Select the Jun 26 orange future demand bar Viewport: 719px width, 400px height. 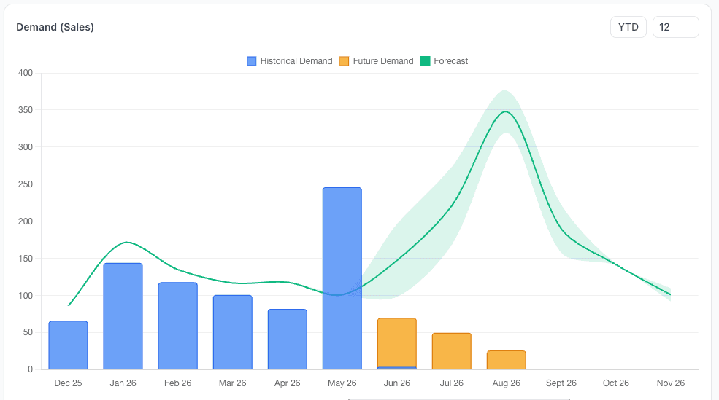point(397,342)
